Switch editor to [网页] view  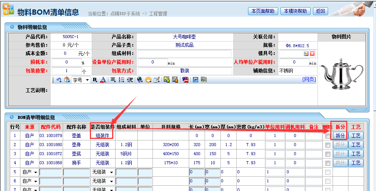(309, 79)
